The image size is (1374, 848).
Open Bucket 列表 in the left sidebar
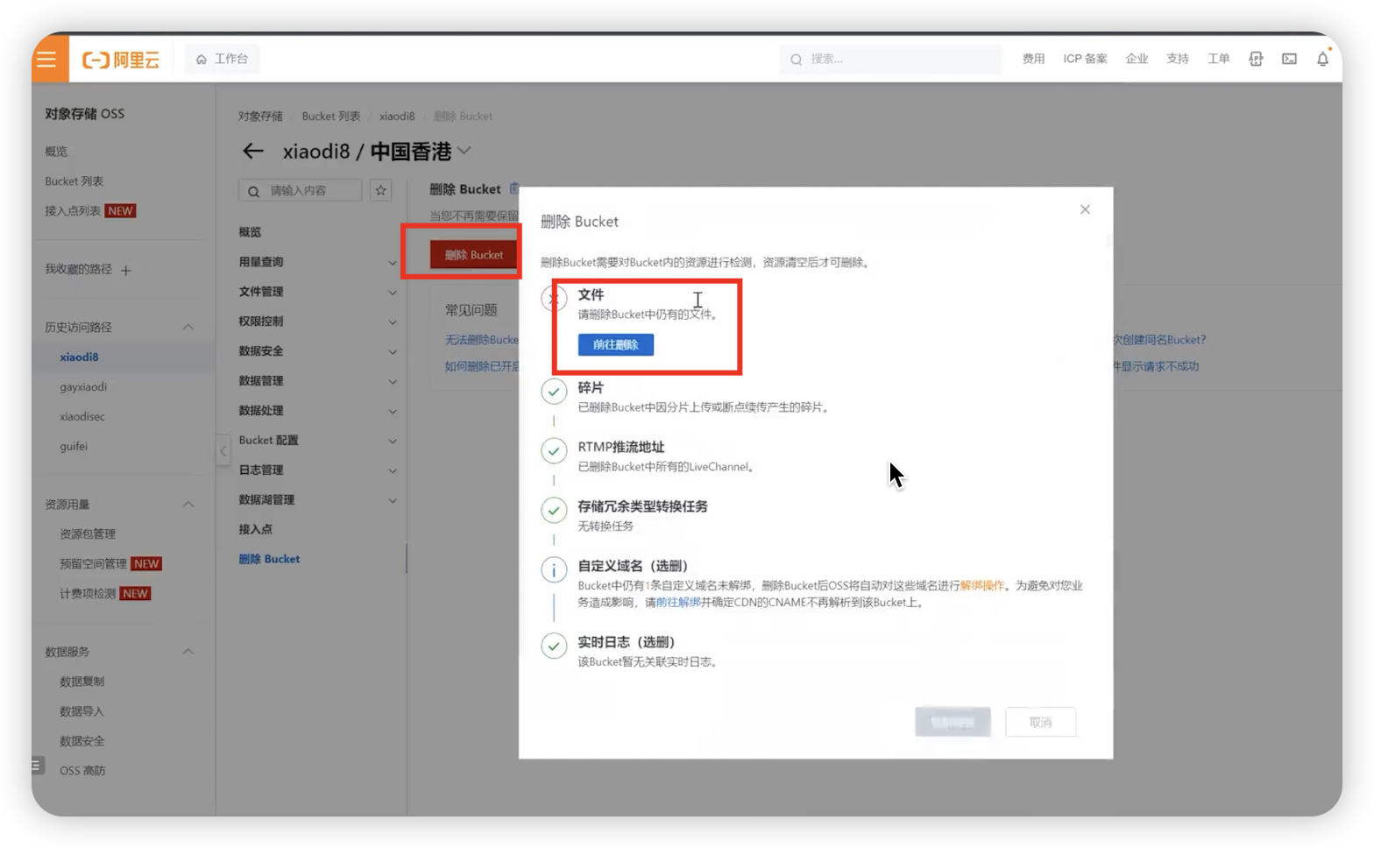[x=74, y=181]
